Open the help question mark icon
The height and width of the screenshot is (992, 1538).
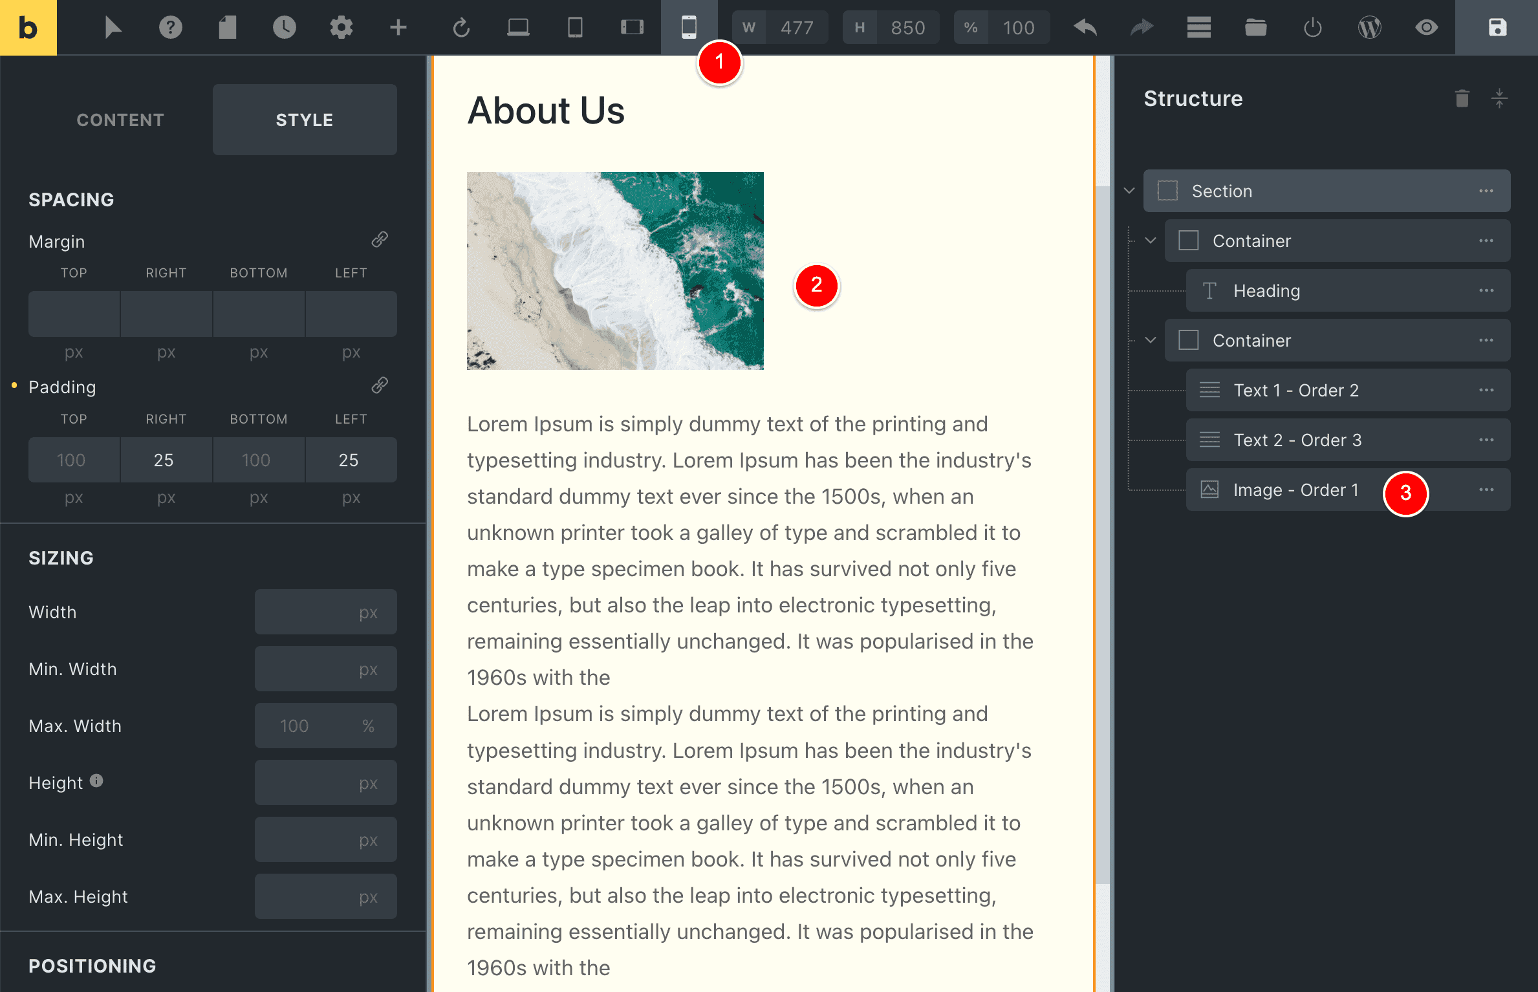[x=170, y=27]
